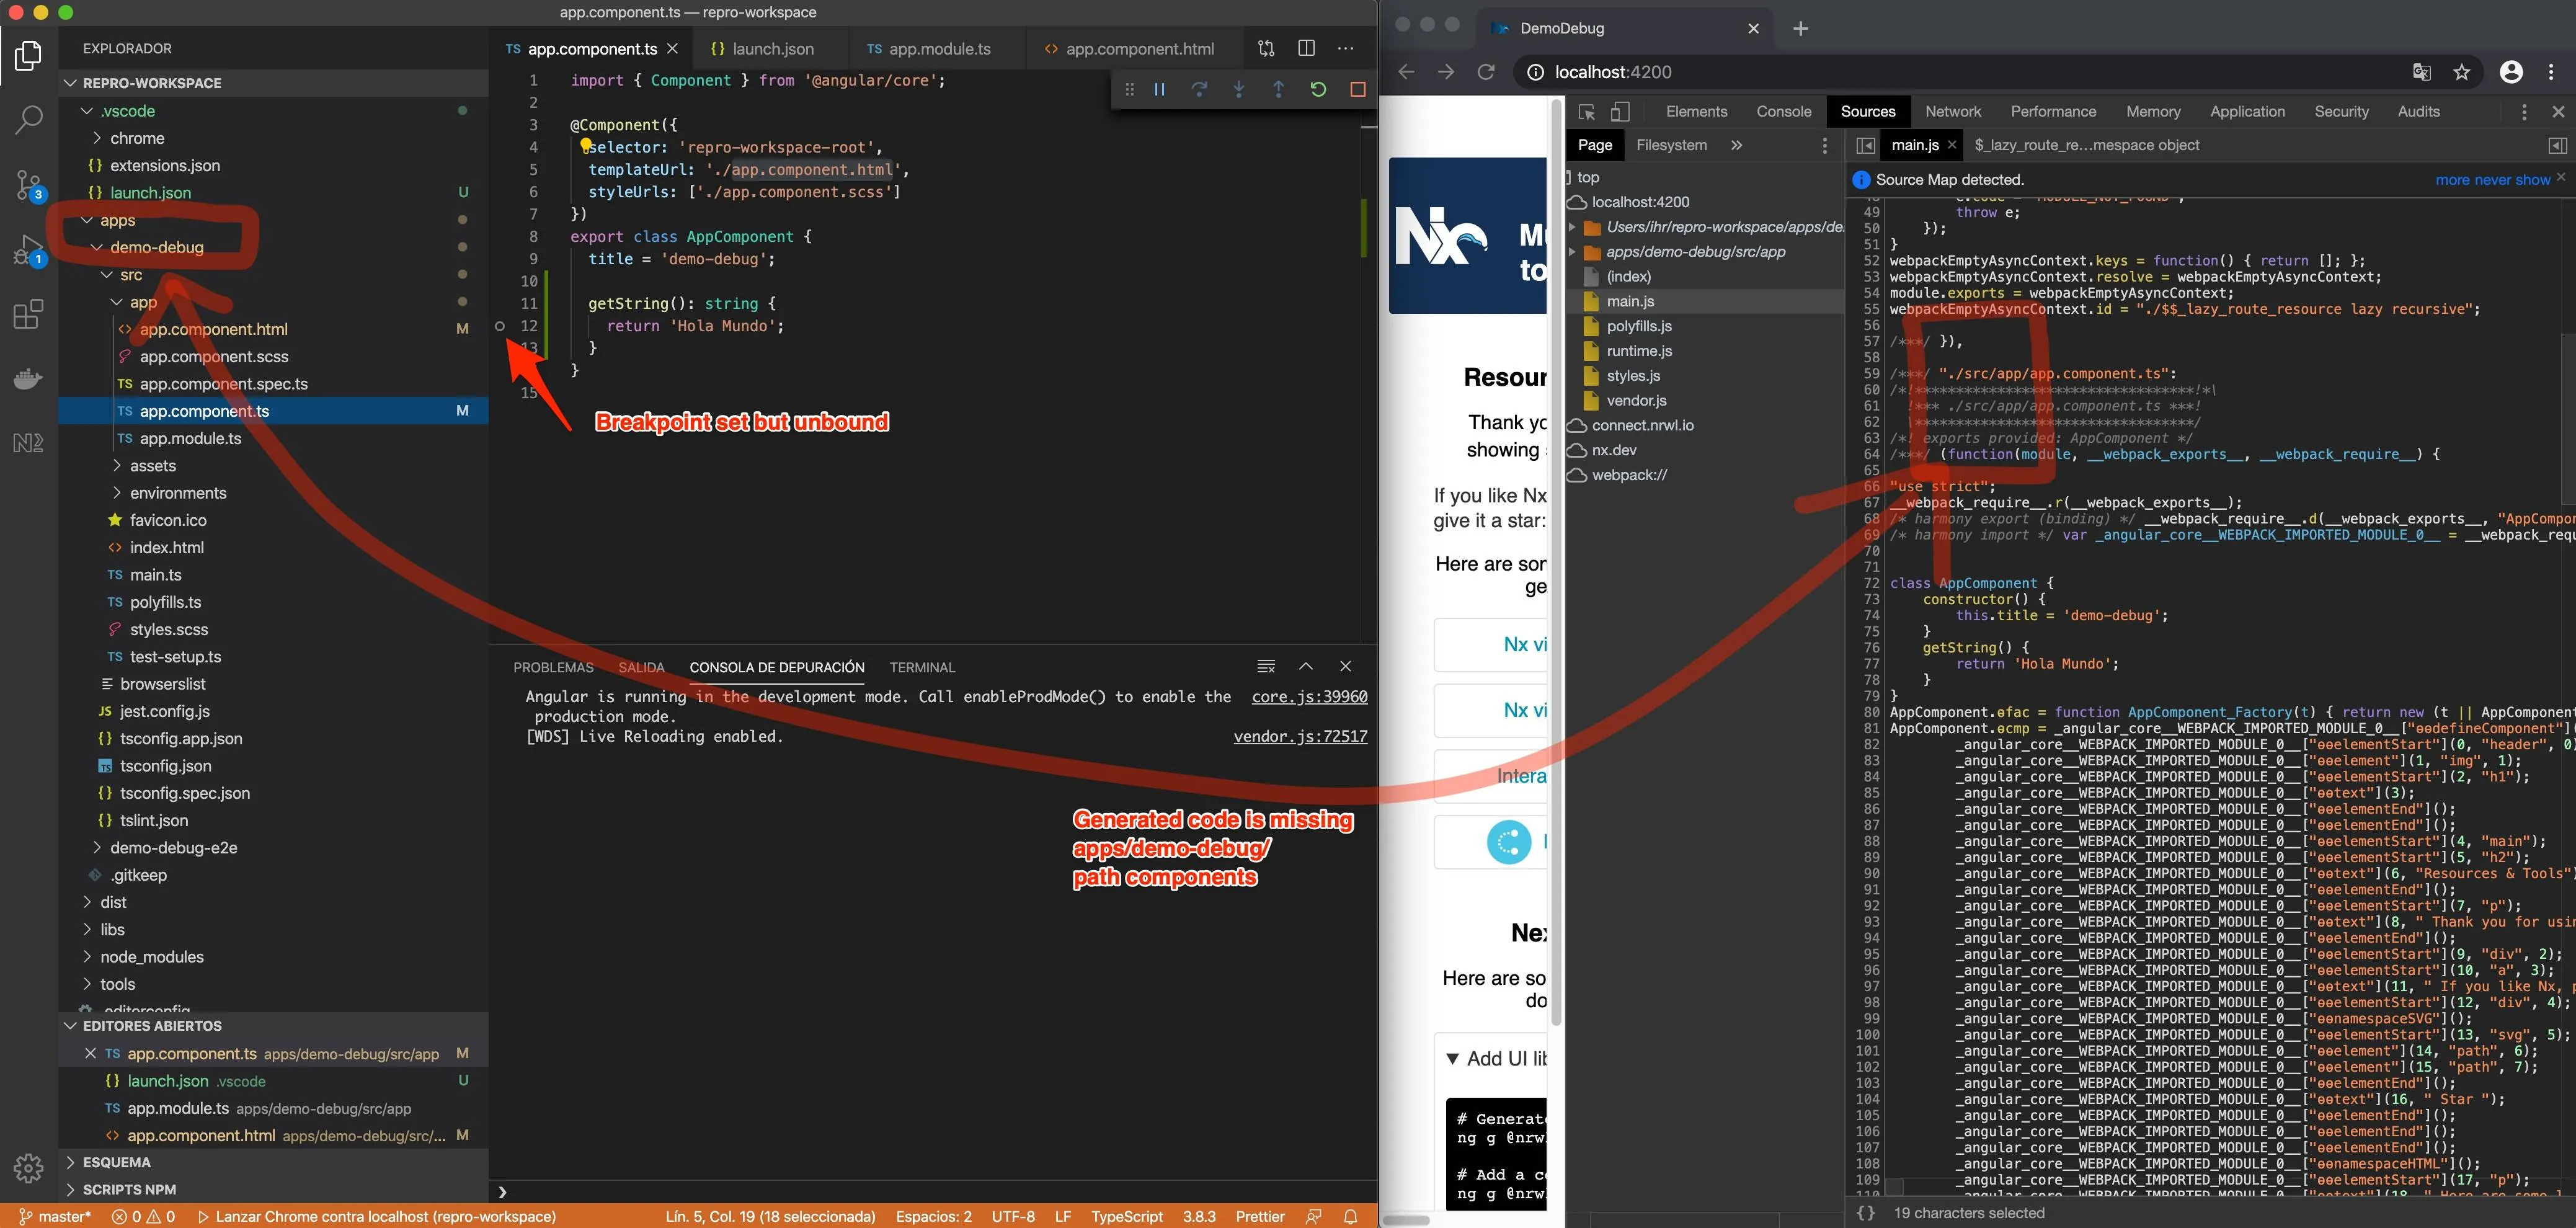Click the debug Restart icon
Viewport: 2576px width, 1228px height.
tap(1318, 90)
